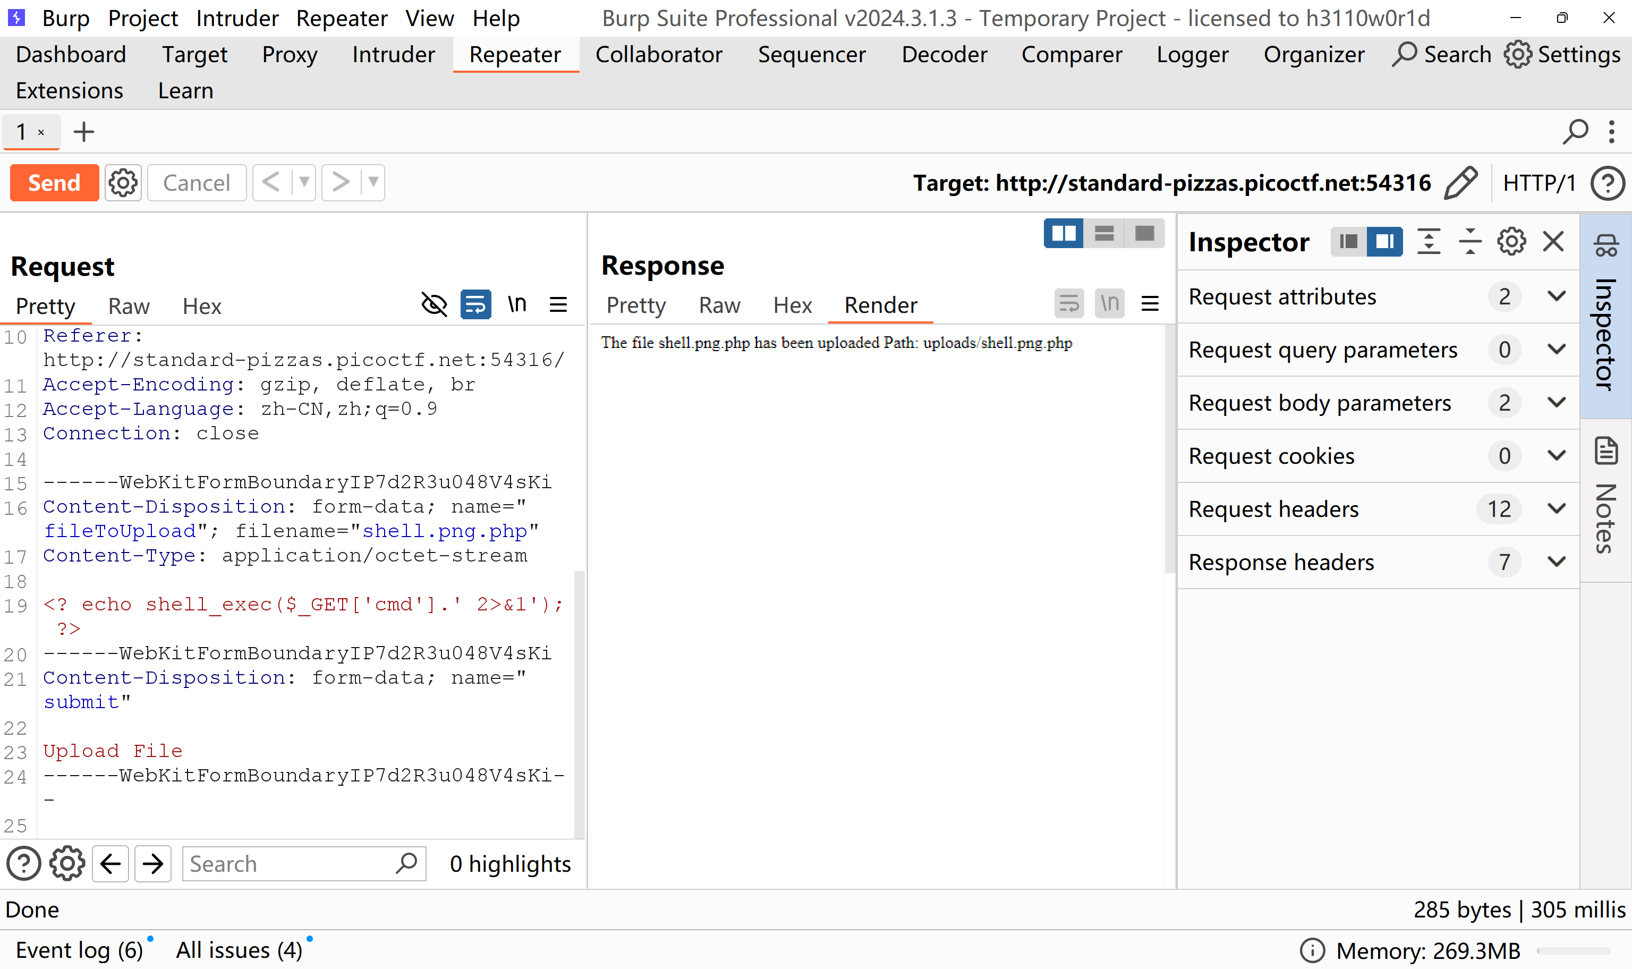Add a new Repeater tab with plus
Viewport: 1632px width, 969px height.
tap(83, 132)
